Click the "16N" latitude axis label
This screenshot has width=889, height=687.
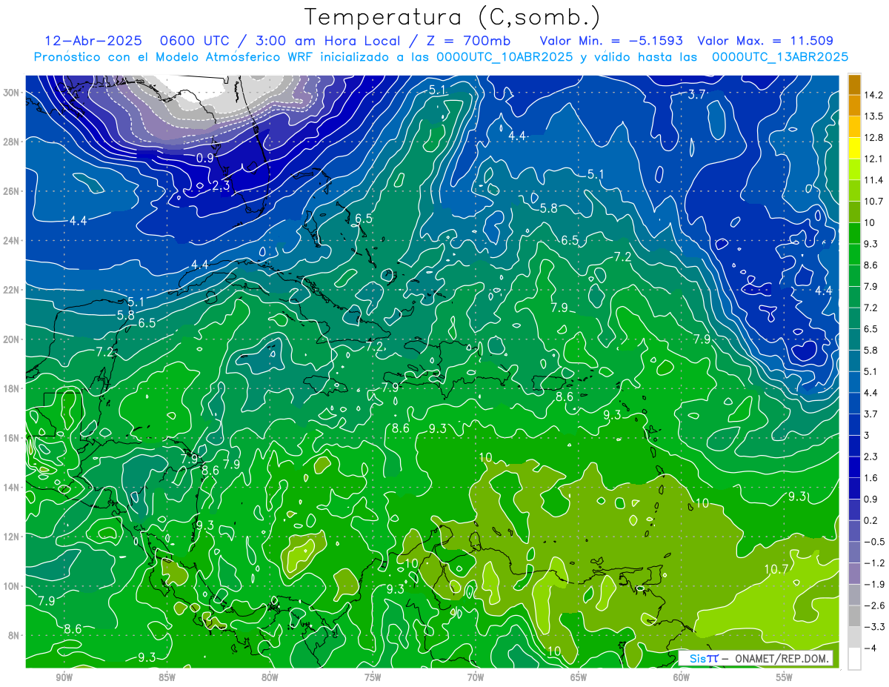11,438
